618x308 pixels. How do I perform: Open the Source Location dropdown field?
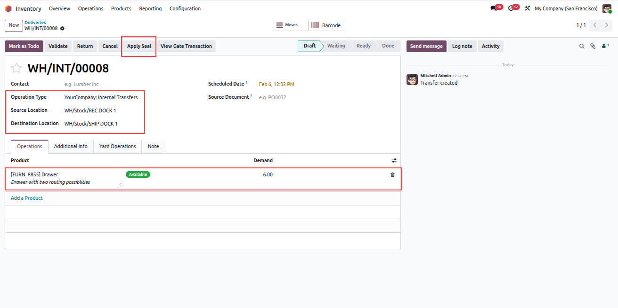[x=130, y=111]
